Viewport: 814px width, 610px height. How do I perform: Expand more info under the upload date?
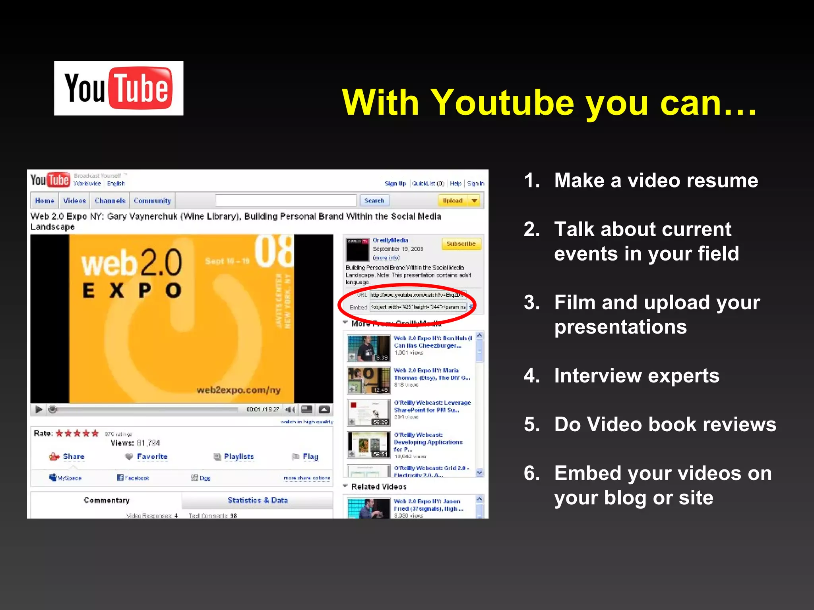tap(386, 257)
